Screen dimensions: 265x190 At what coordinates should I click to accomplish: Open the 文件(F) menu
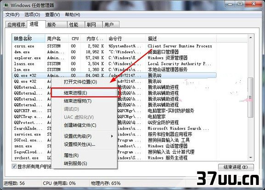coord(12,15)
